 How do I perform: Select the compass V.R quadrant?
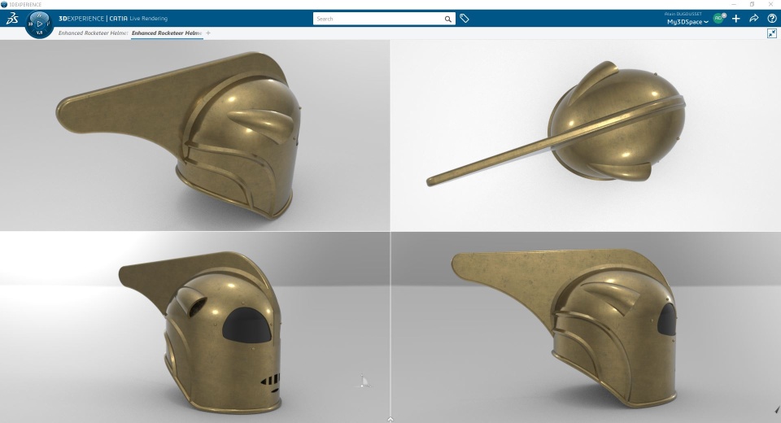click(39, 33)
